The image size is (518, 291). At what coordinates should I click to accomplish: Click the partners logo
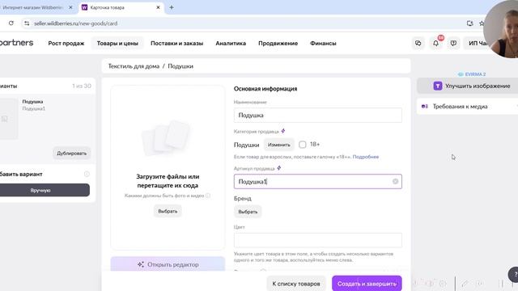point(16,43)
